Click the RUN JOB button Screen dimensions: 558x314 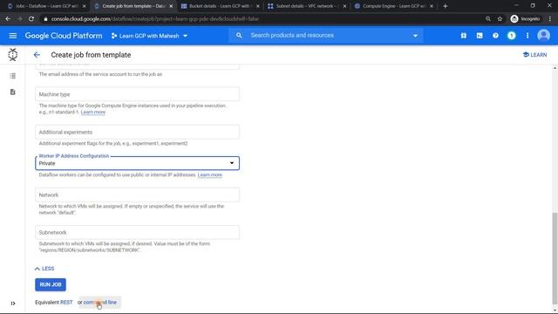pyautogui.click(x=51, y=284)
